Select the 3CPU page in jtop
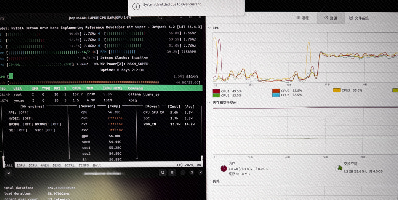Viewport: 398px width, 200px height. coord(33,165)
